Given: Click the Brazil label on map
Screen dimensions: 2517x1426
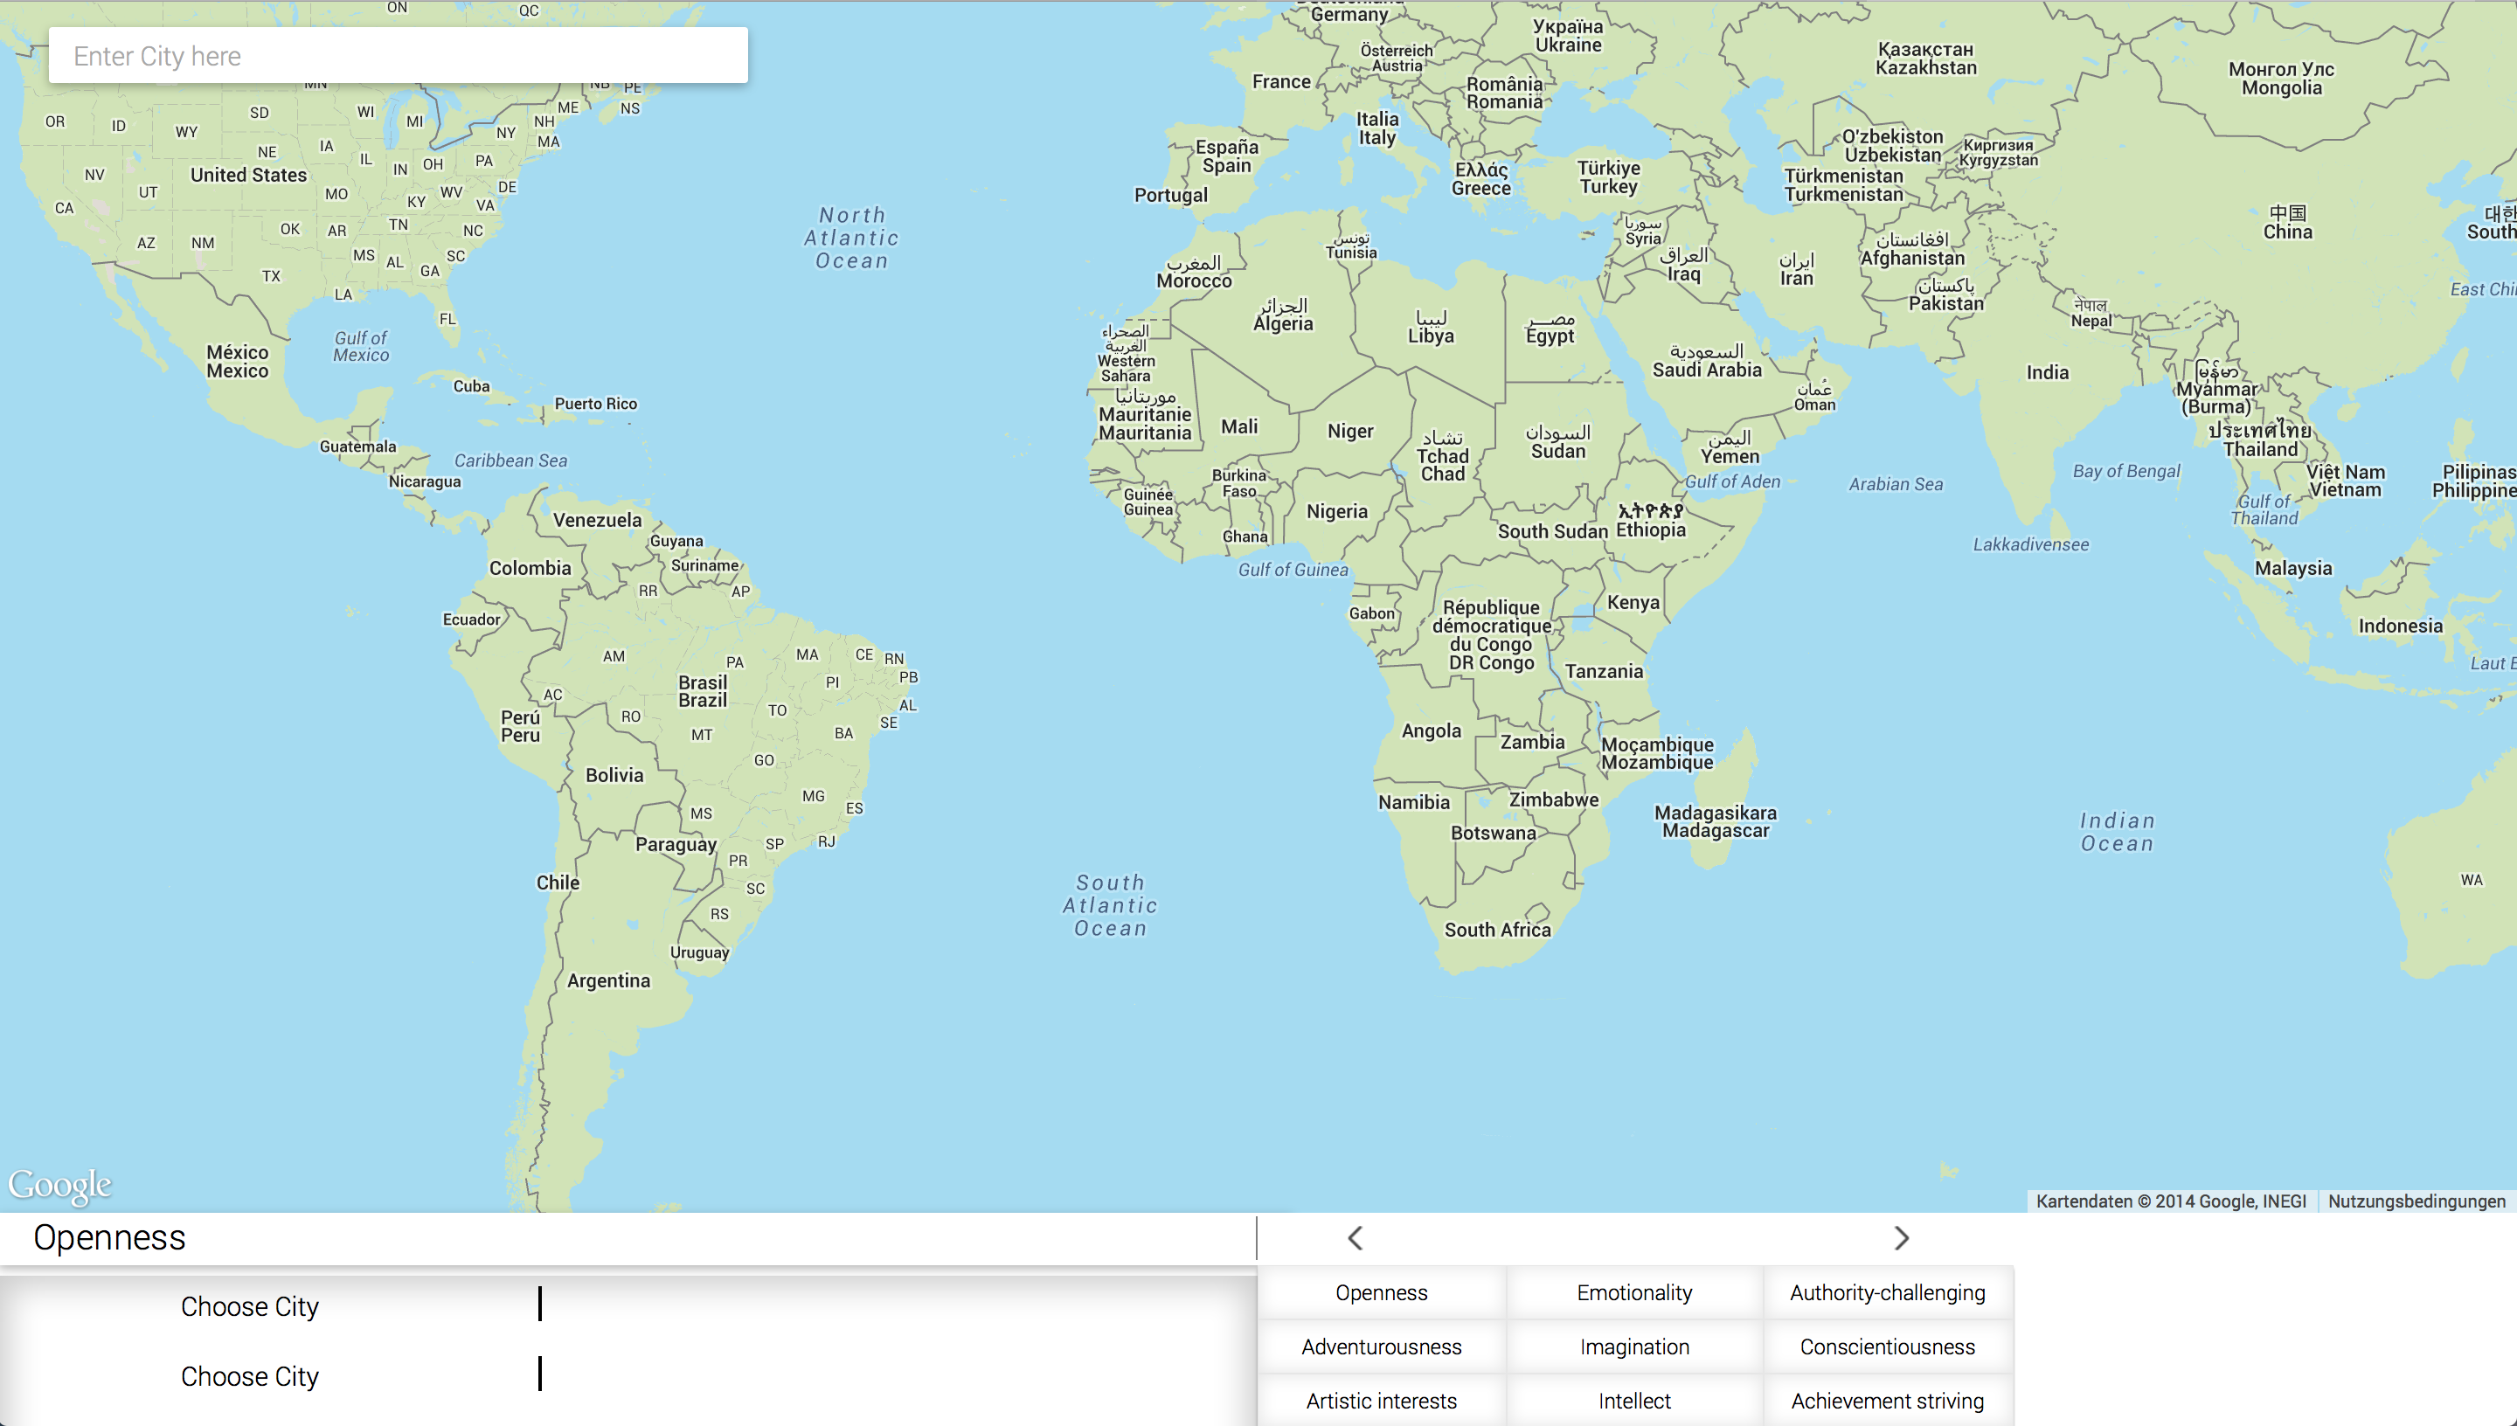Looking at the screenshot, I should [x=702, y=691].
